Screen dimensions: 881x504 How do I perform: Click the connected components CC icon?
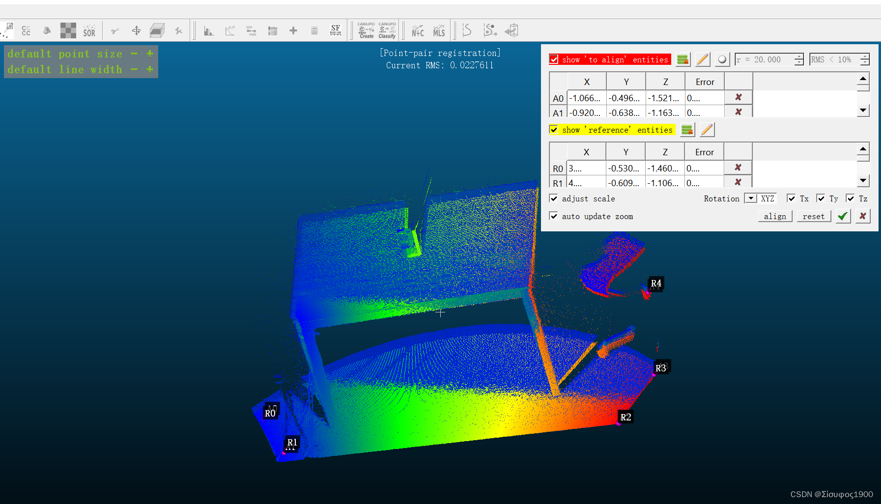[26, 31]
